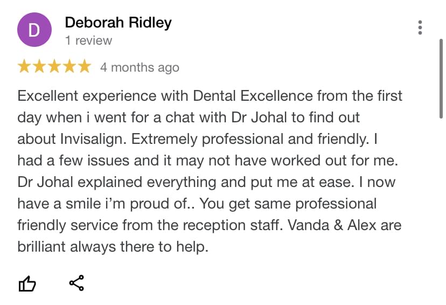Click the fourth gold rating star

tap(69, 66)
